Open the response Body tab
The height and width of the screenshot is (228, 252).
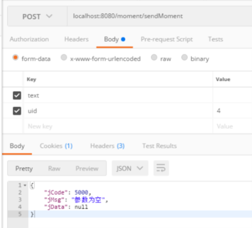[17, 146]
